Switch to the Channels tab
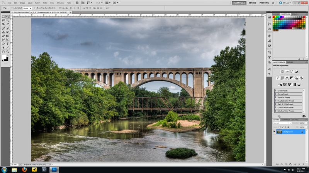 [x=285, y=120]
